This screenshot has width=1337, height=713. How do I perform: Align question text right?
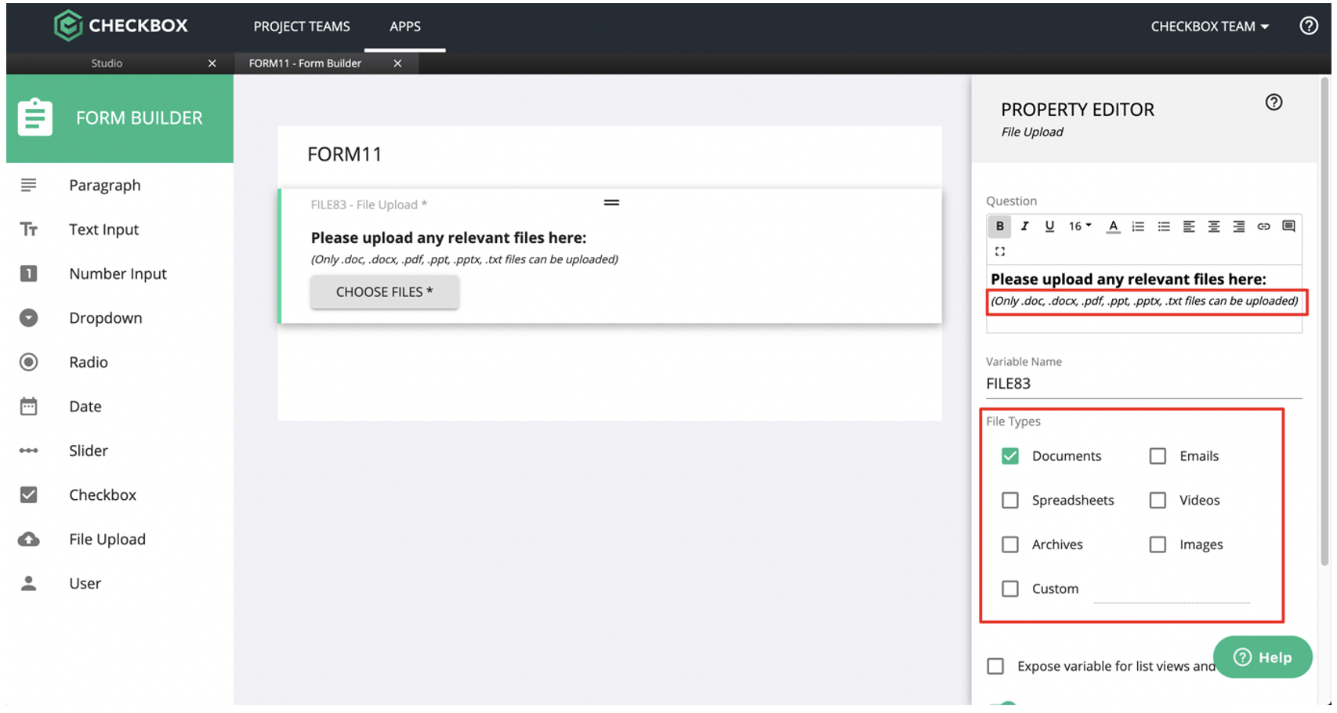tap(1239, 226)
